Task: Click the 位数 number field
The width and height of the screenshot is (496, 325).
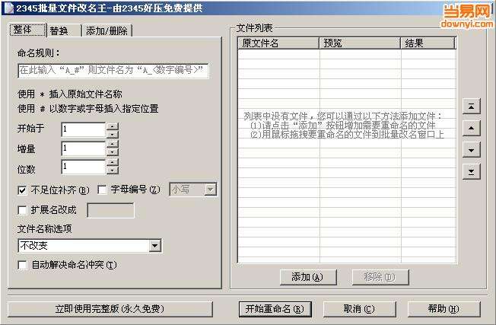Action: pos(84,167)
